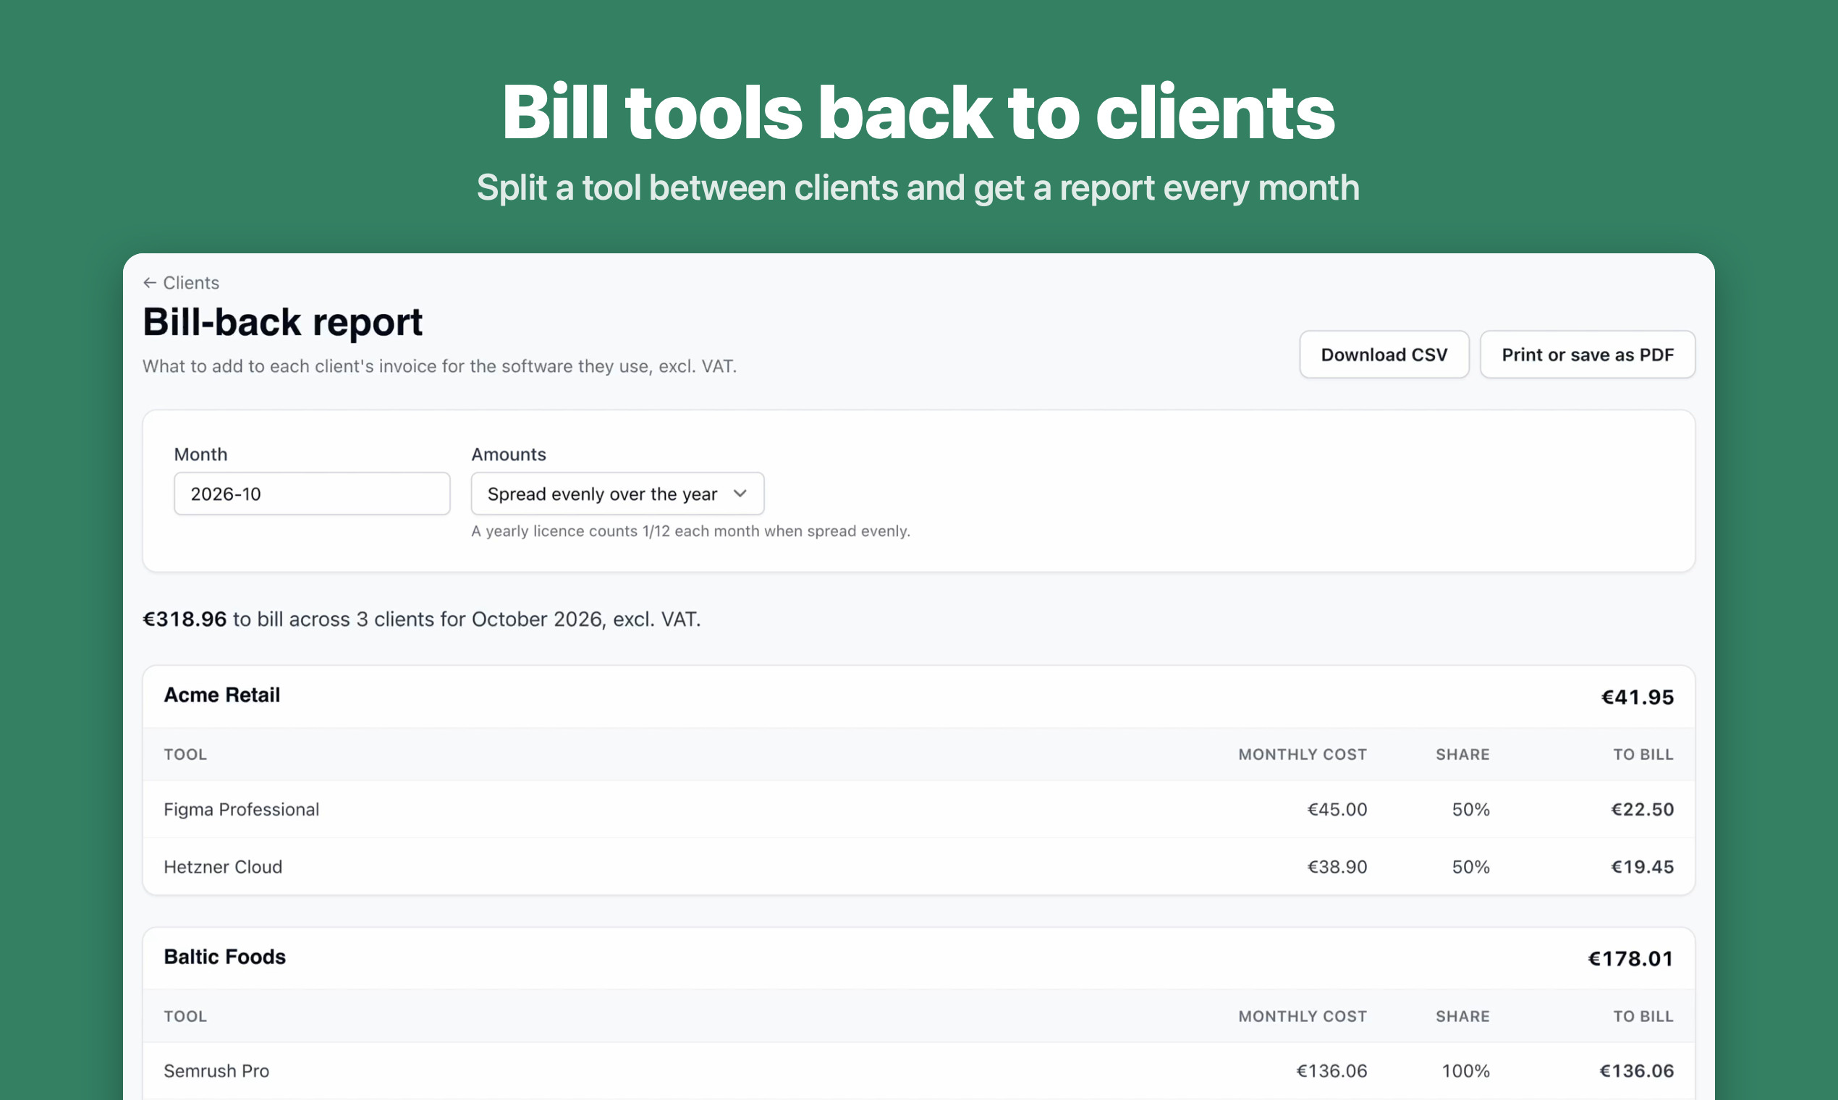1838x1100 pixels.
Task: Click the Baltic Foods client heading
Action: 224,957
